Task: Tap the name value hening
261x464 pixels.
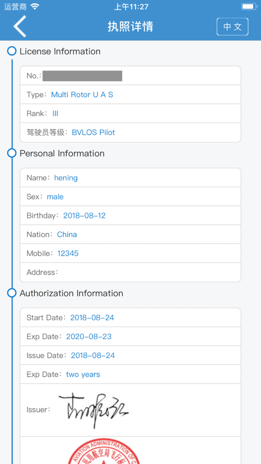Action: [66, 178]
